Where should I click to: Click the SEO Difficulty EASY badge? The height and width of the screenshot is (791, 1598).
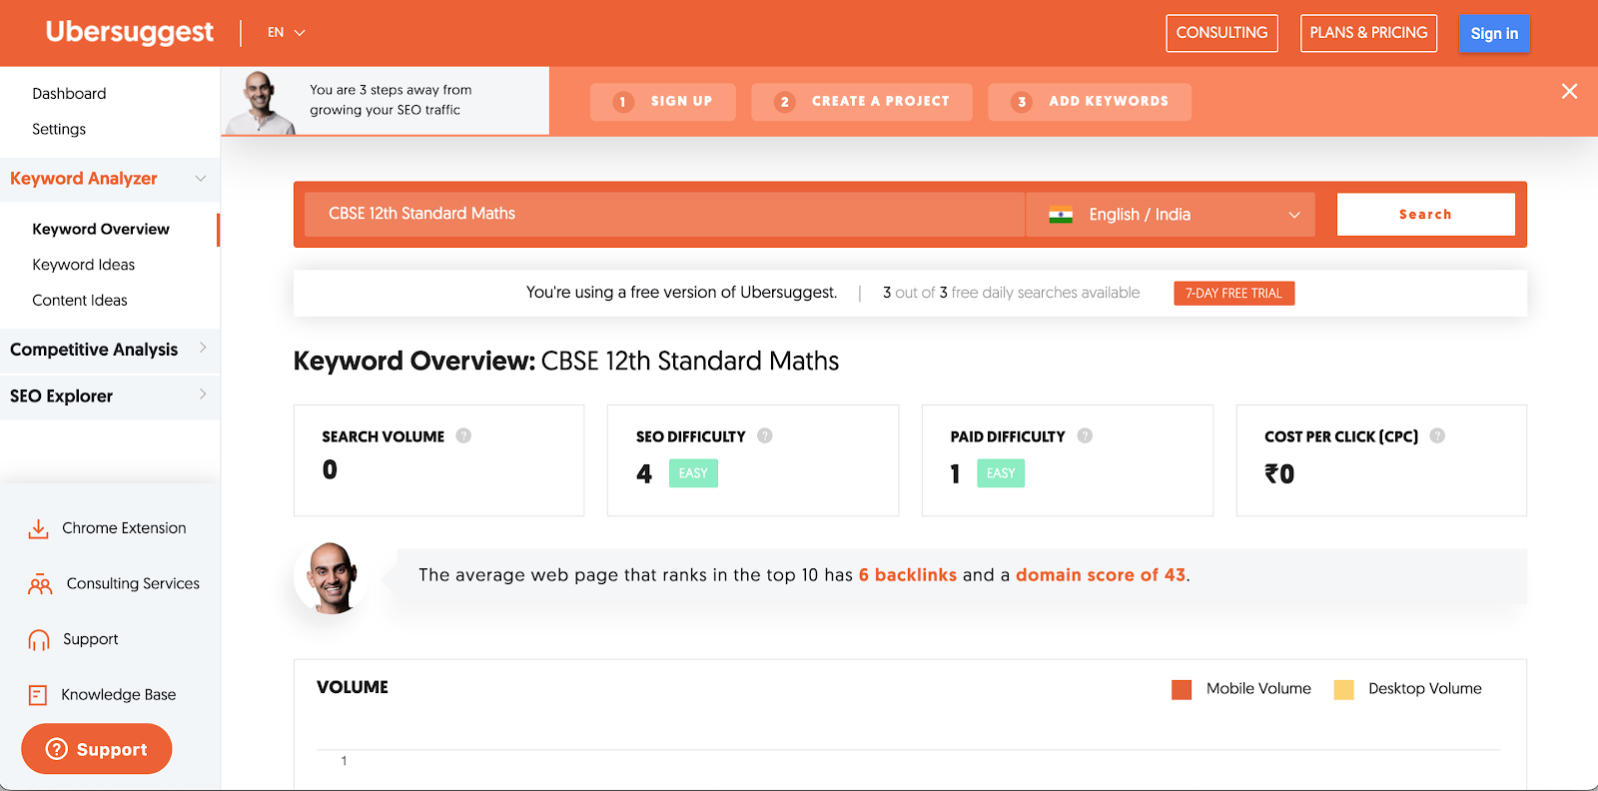coord(693,473)
